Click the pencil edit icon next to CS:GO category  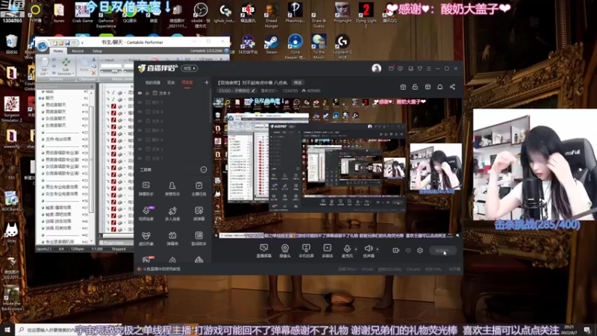[x=253, y=90]
